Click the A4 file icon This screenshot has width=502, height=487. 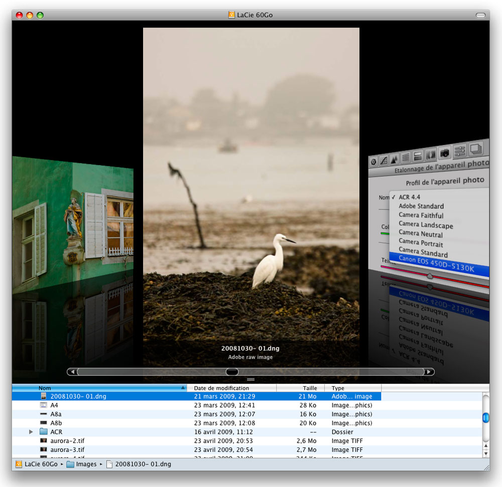click(44, 405)
